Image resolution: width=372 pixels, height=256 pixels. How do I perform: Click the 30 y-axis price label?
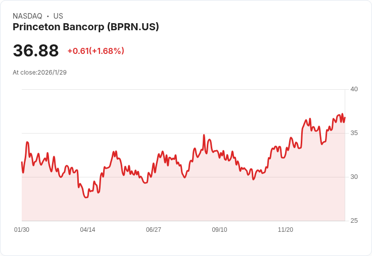pos(354,177)
